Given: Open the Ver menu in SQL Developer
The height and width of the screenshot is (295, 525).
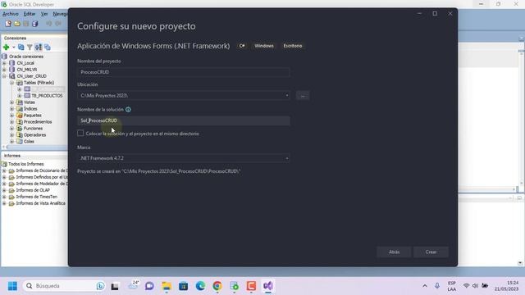Looking at the screenshot, I should click(44, 14).
